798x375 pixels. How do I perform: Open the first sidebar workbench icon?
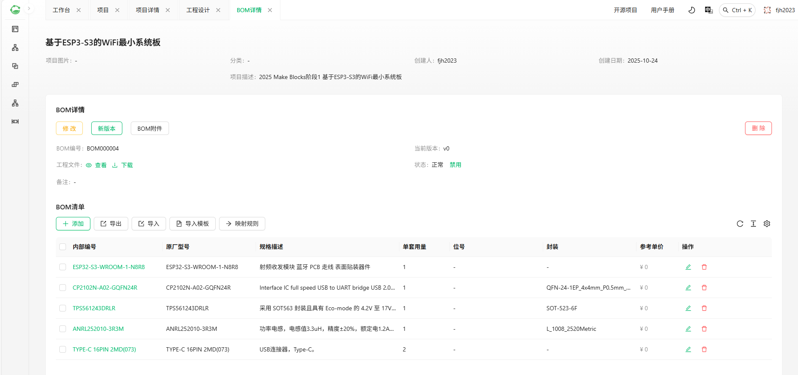tap(15, 29)
